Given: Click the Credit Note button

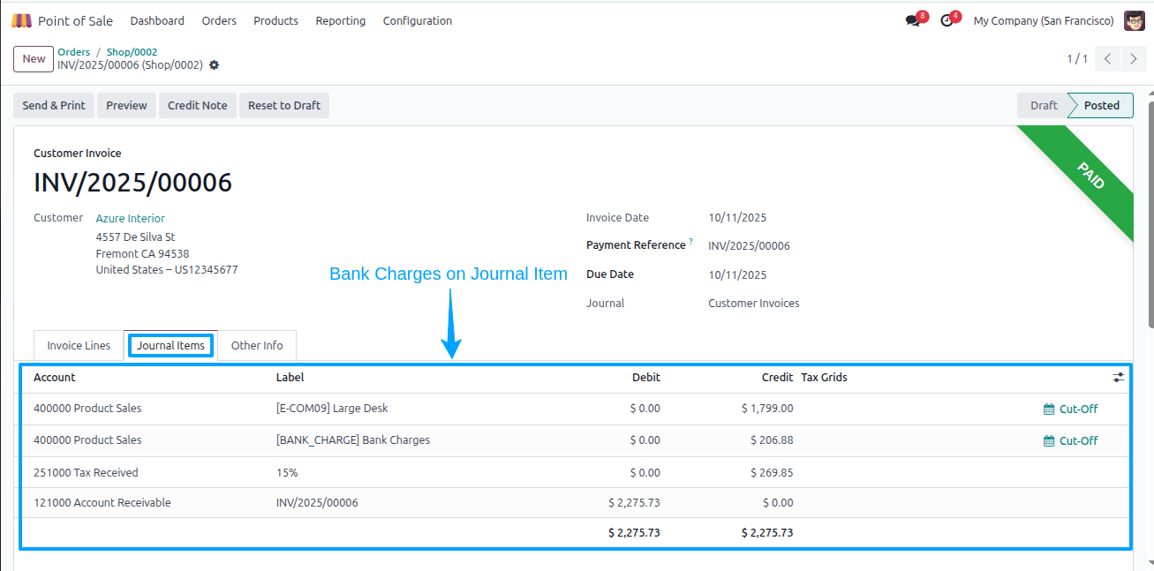Looking at the screenshot, I should tap(198, 105).
